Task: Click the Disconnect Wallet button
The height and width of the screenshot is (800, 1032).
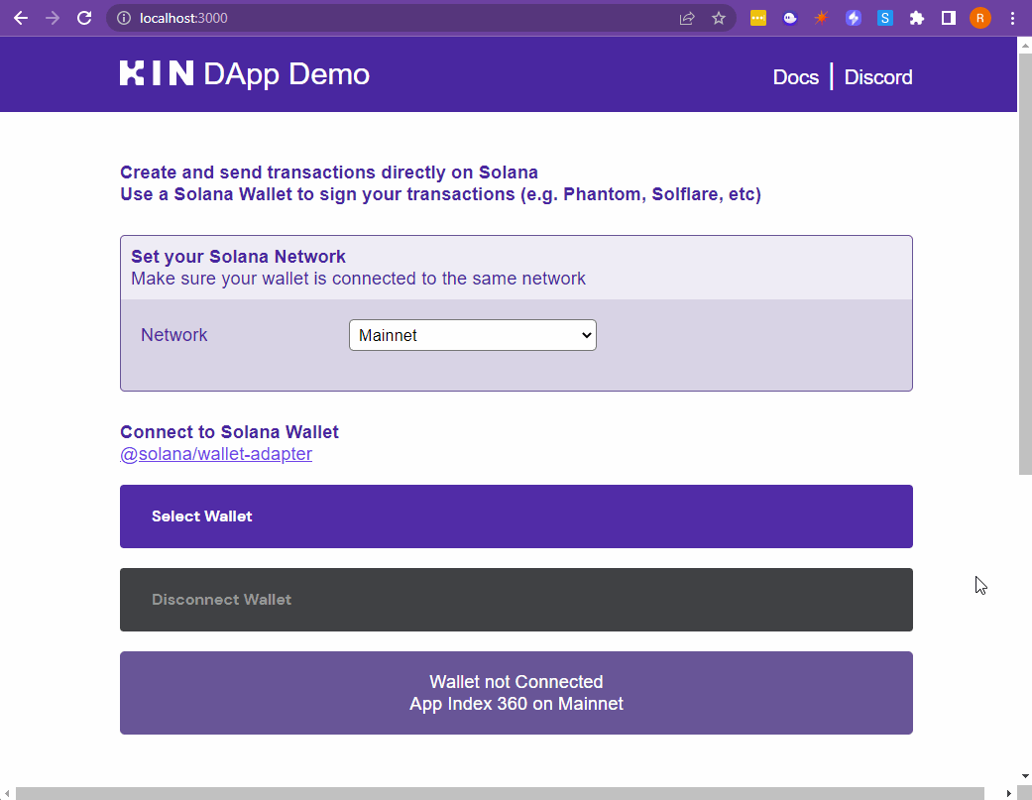Action: pyautogui.click(x=516, y=599)
